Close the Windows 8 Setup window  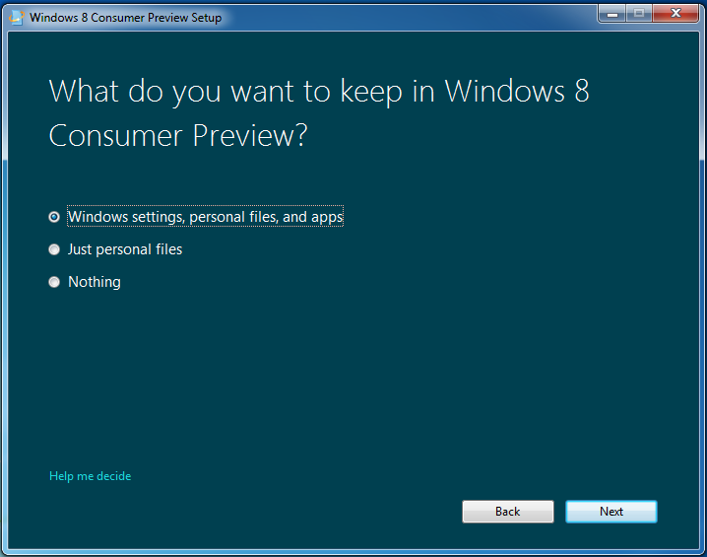coord(675,14)
